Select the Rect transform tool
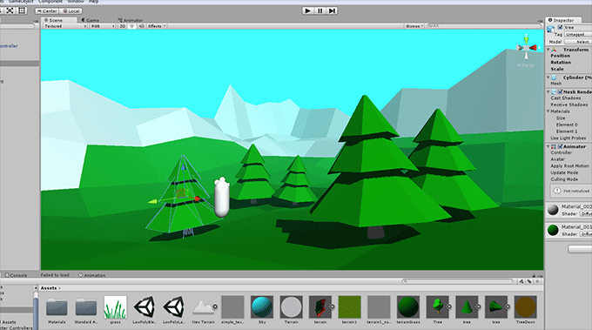 coord(22,10)
